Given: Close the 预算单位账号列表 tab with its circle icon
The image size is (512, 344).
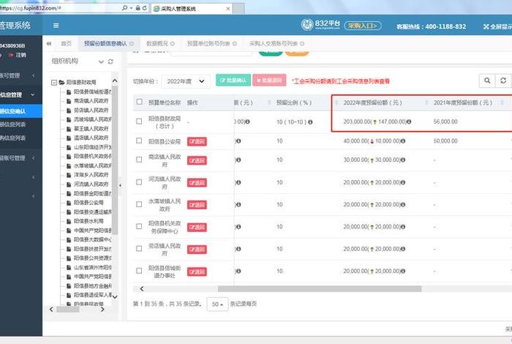Looking at the screenshot, I should 235,43.
